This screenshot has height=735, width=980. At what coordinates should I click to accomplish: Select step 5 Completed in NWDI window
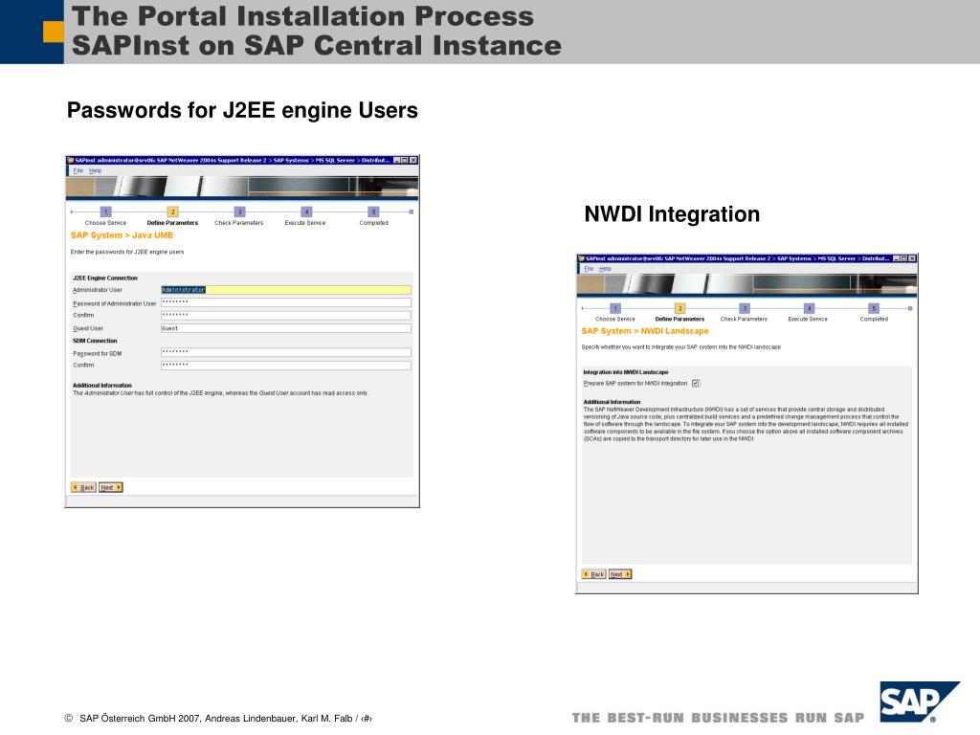click(874, 309)
